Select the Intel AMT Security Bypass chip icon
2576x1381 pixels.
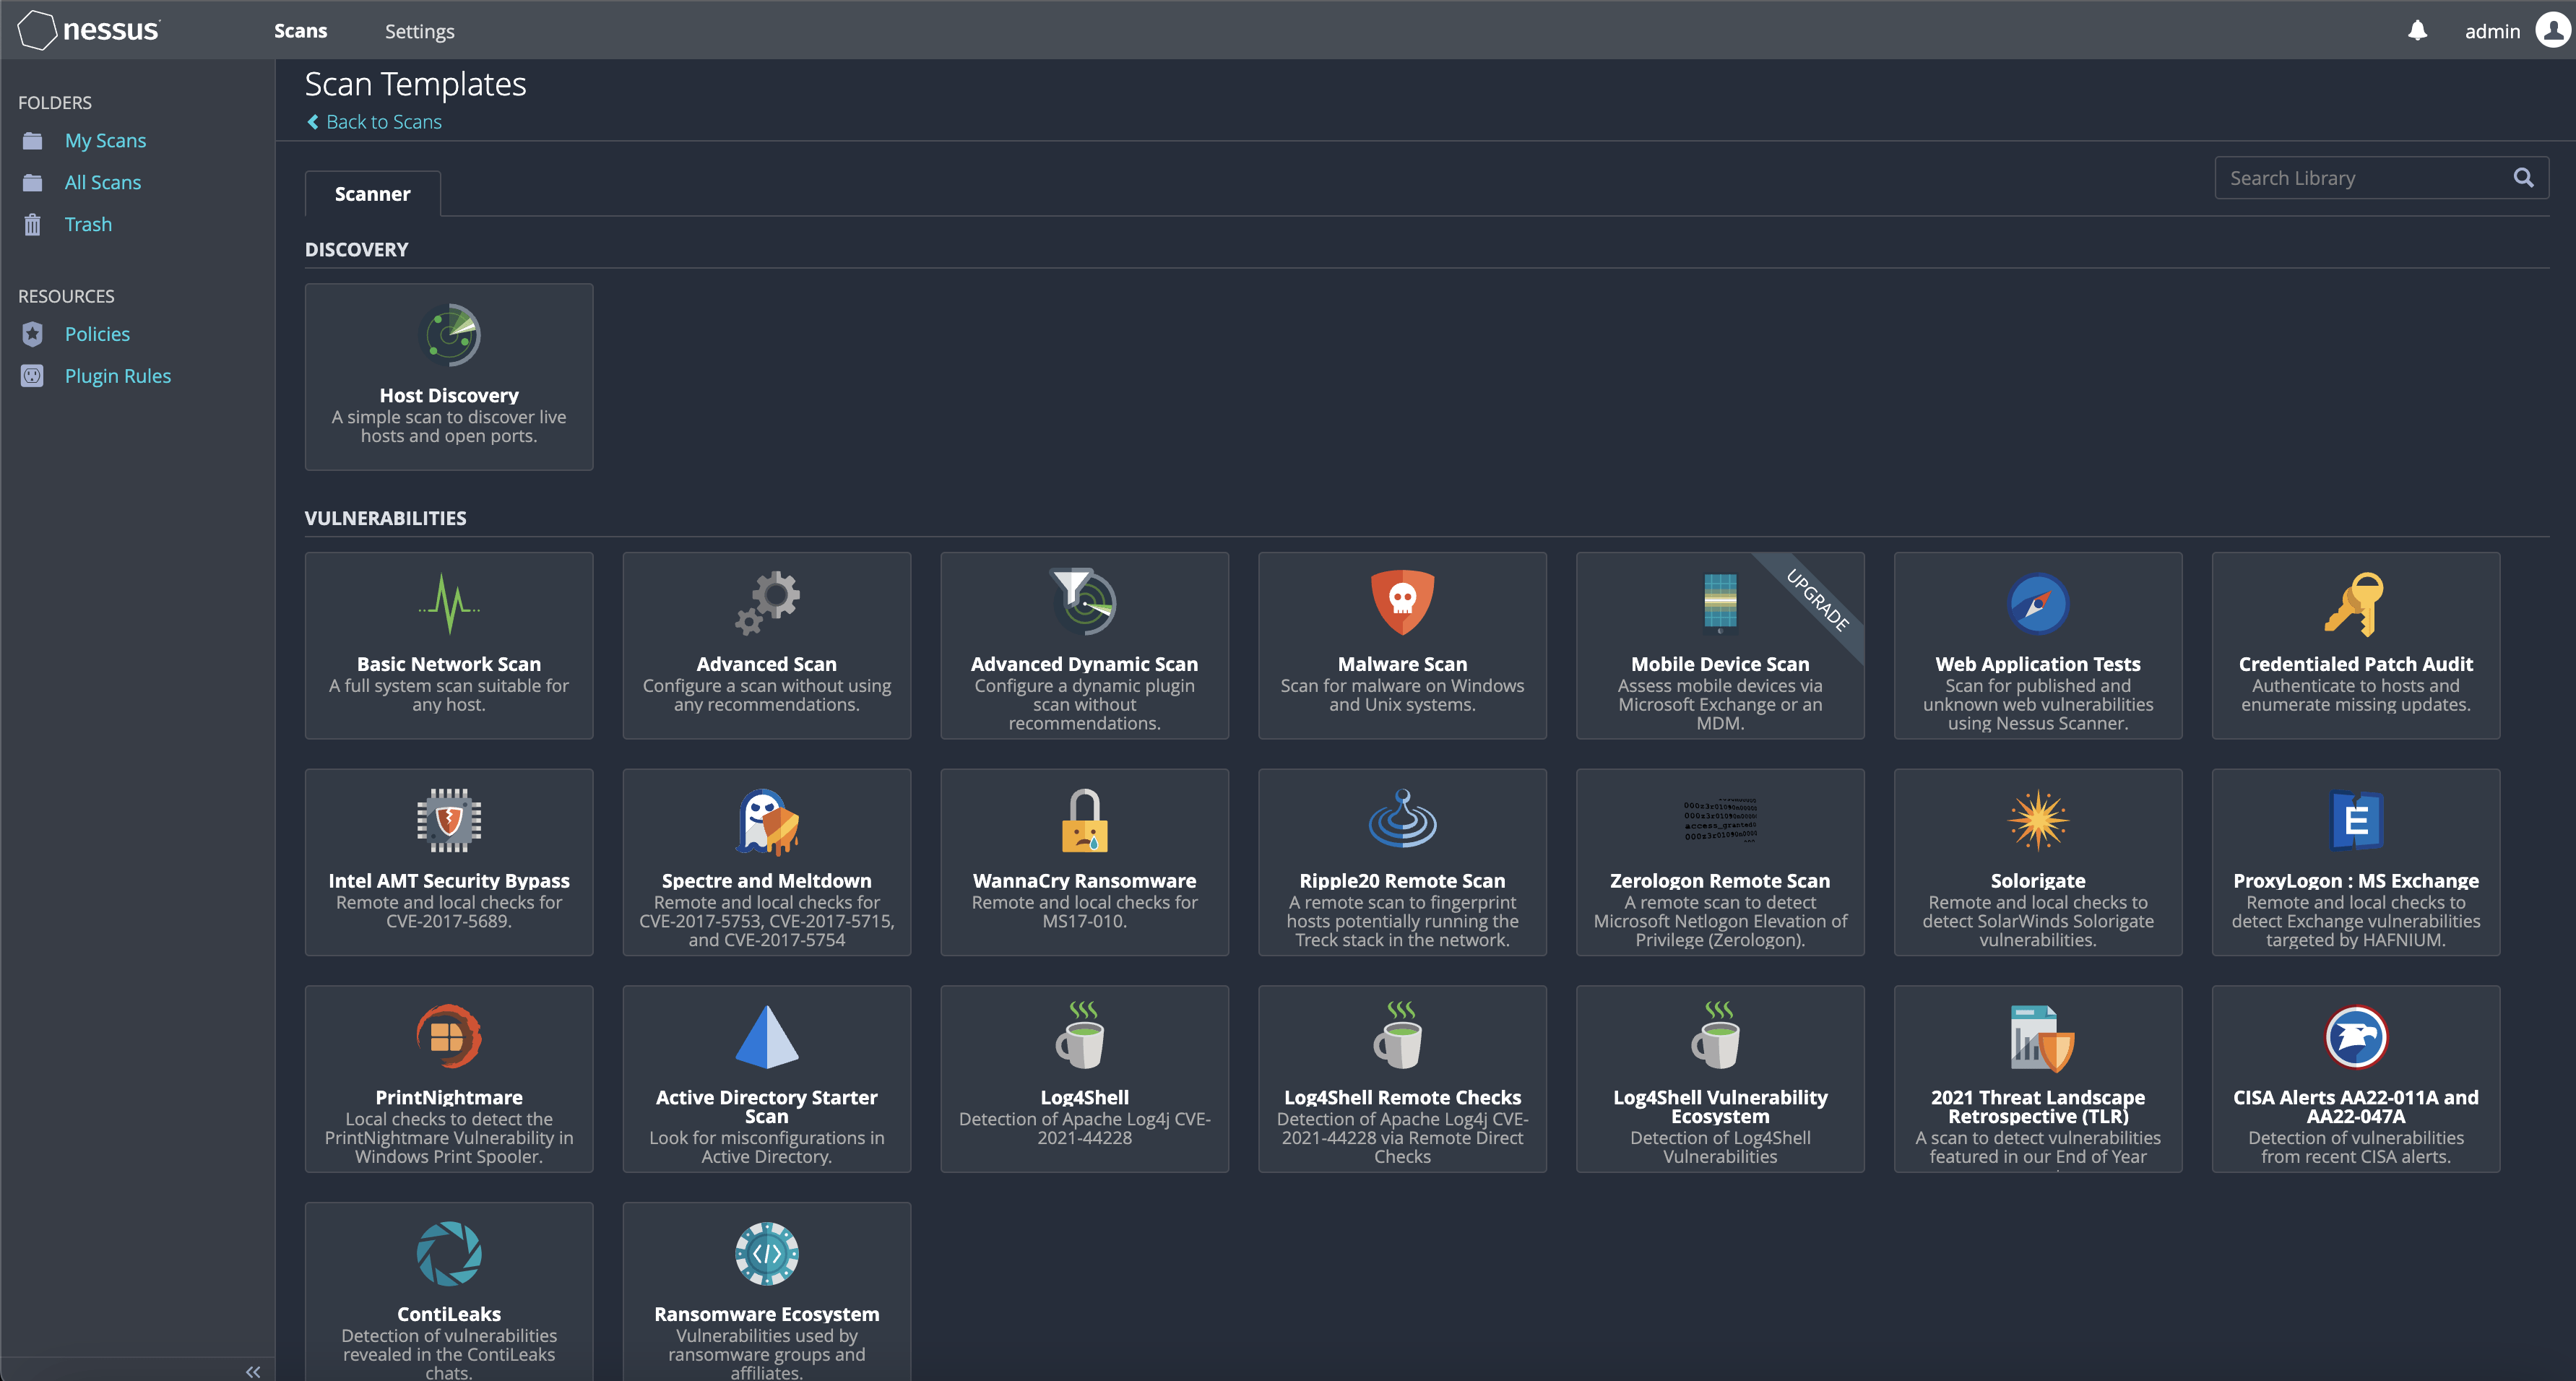[x=449, y=820]
